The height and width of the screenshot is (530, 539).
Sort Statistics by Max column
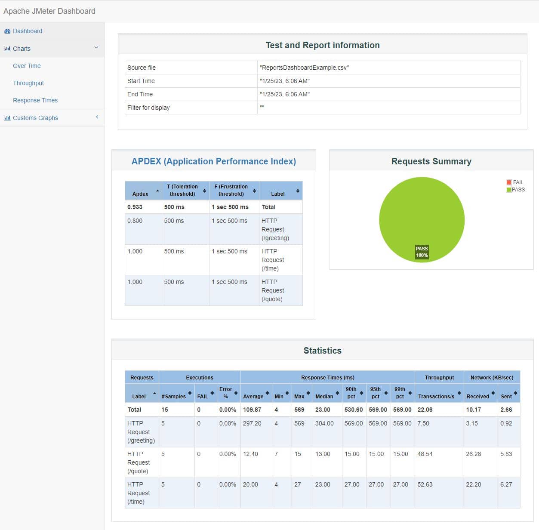(x=302, y=393)
